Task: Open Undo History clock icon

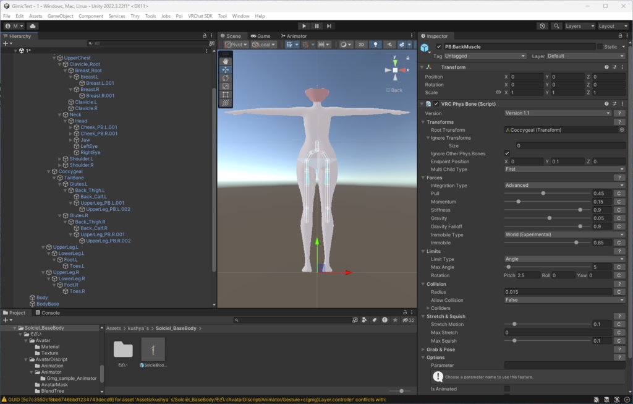Action: (542, 26)
